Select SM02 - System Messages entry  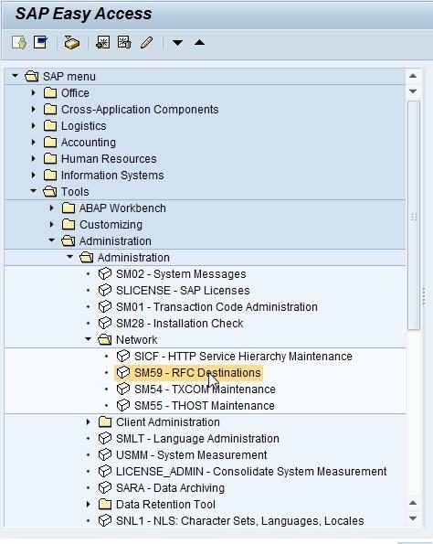coord(181,274)
